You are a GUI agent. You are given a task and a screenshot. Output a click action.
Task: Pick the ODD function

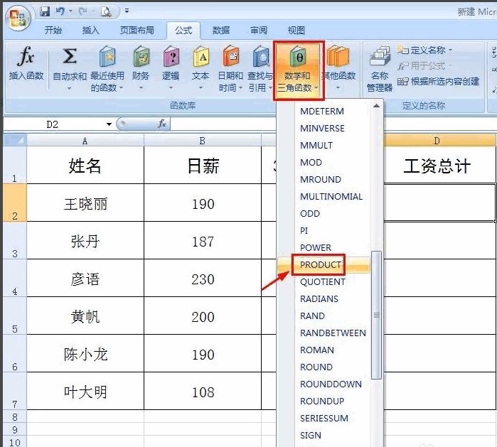point(310,213)
